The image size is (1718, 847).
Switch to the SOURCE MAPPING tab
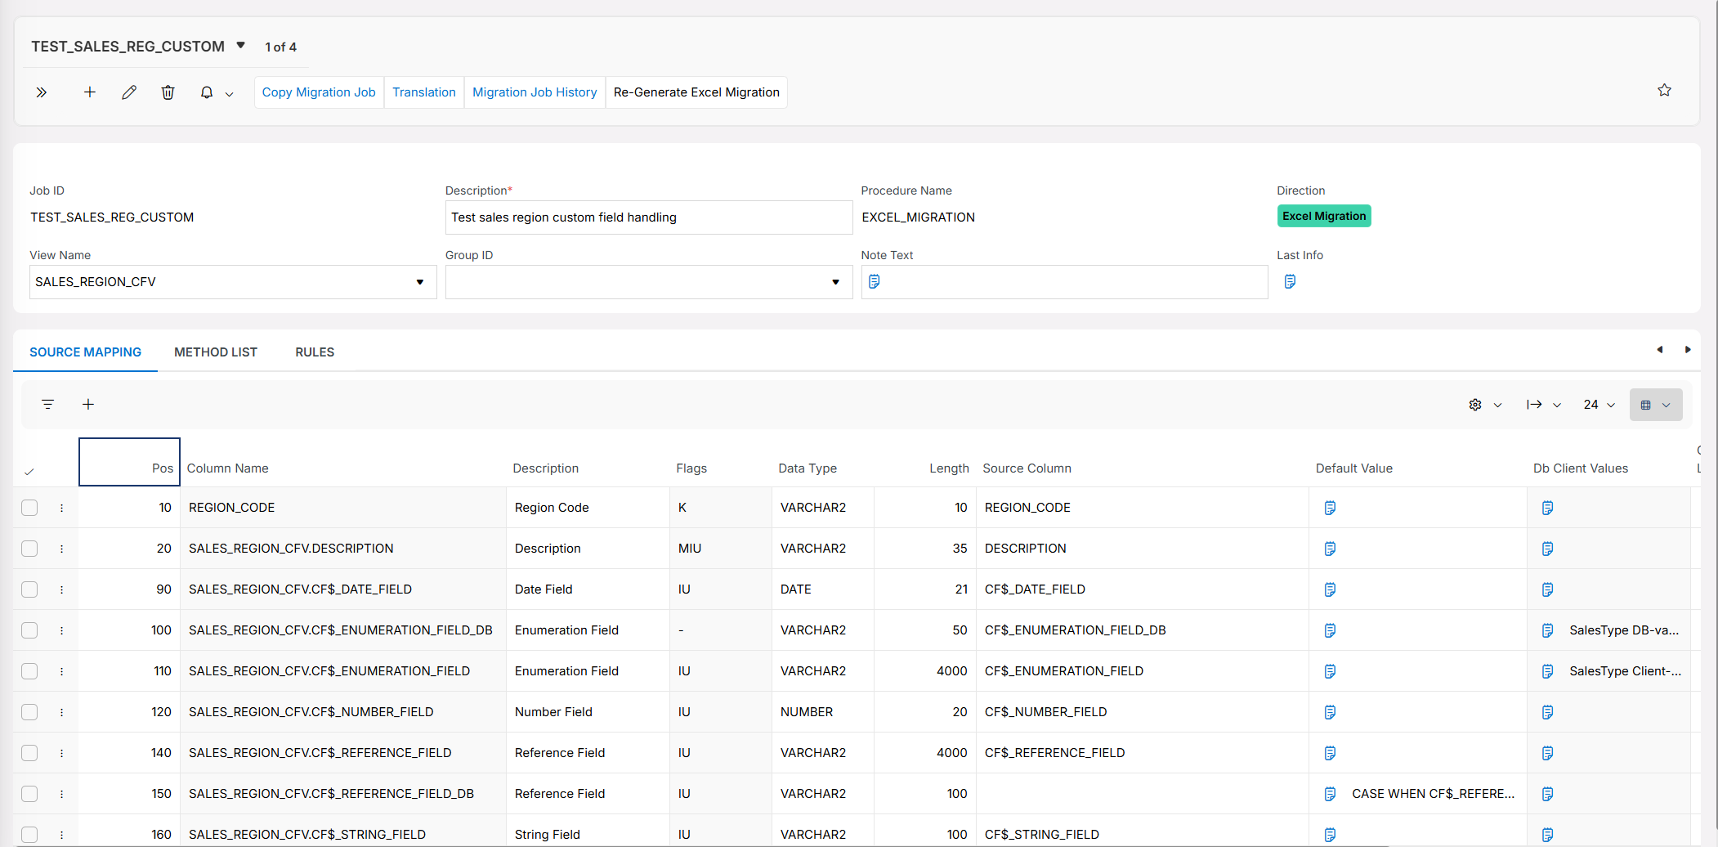tap(85, 352)
